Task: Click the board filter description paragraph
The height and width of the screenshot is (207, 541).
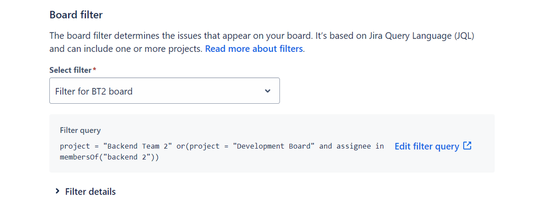Action: (262, 42)
